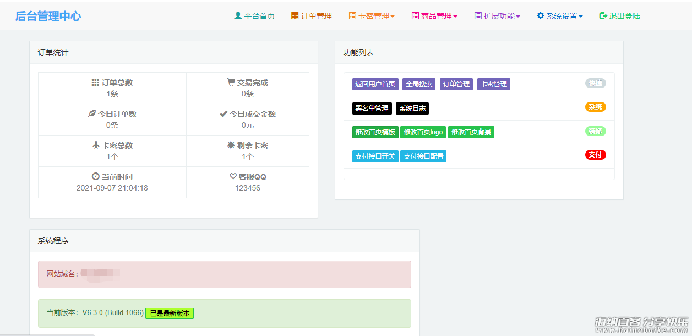Click the checkmark icon beside 今日成交金额
The width and height of the screenshot is (692, 336).
[223, 114]
